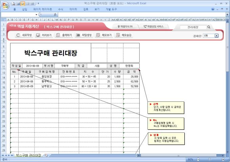Select column header M
Screen dimensions: 230x162
[x=57, y=20]
